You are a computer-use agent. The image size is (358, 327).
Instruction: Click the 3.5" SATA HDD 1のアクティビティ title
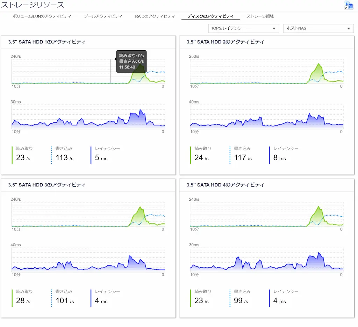coord(47,42)
